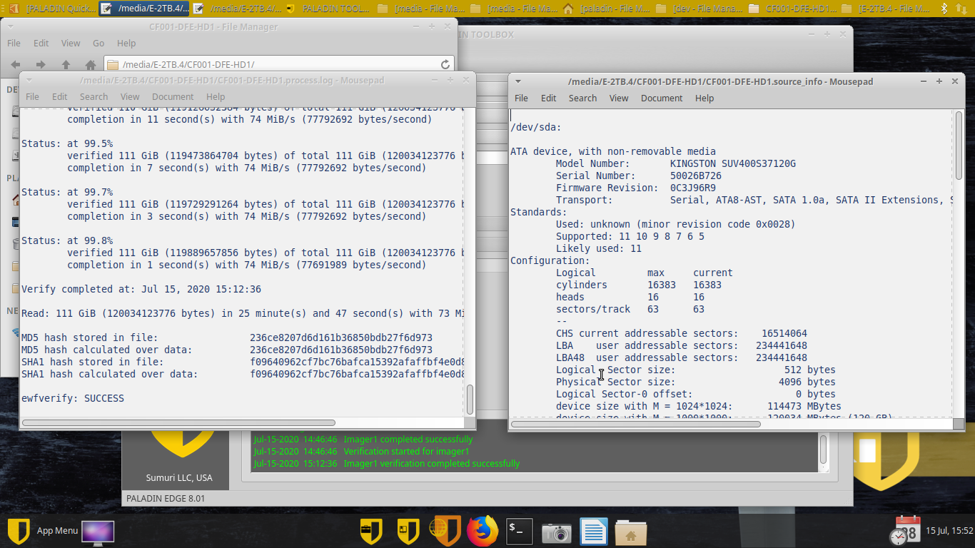975x548 pixels.
Task: Open the home folder dock icon
Action: 631,531
